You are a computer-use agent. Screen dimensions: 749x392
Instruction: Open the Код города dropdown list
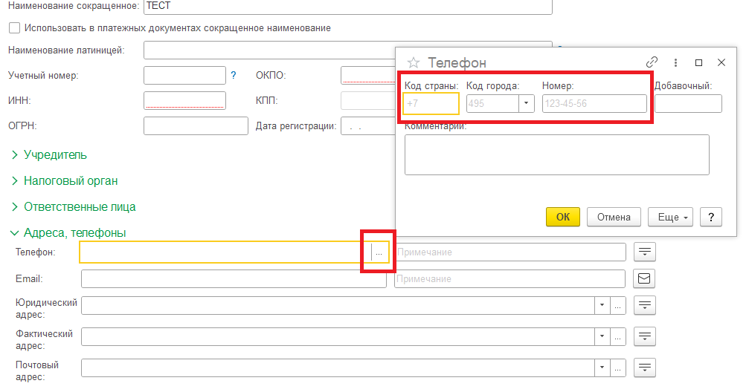point(527,103)
